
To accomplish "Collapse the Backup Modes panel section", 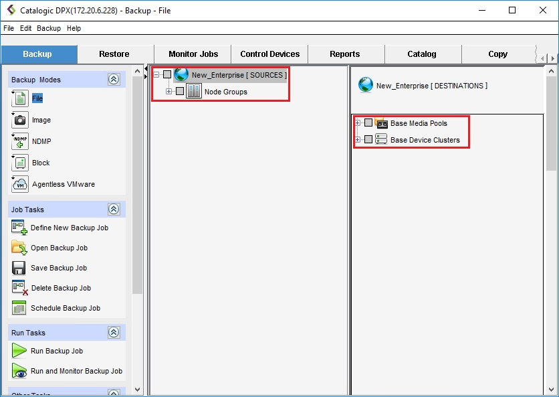I will 114,80.
